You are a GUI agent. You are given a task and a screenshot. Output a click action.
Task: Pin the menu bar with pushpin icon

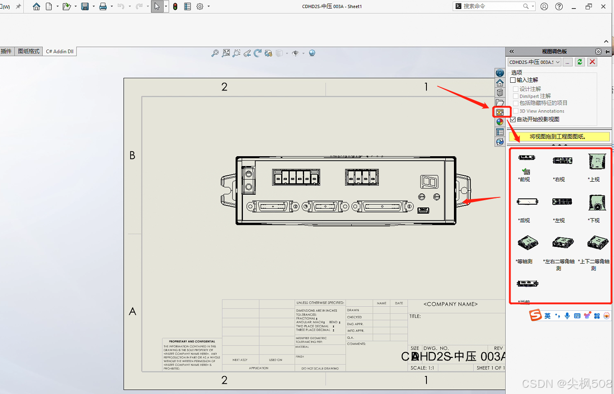18,6
